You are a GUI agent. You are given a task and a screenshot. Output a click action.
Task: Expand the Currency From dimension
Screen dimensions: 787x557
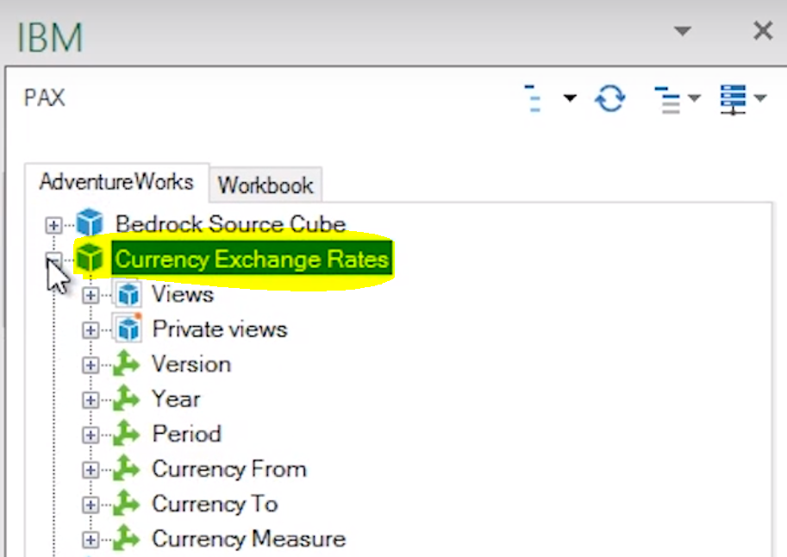point(91,470)
